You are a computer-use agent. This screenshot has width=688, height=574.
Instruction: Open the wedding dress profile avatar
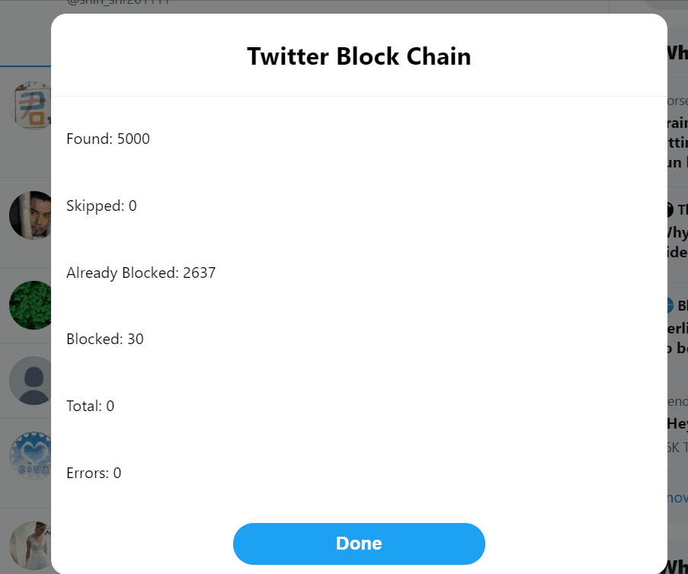pyautogui.click(x=30, y=546)
